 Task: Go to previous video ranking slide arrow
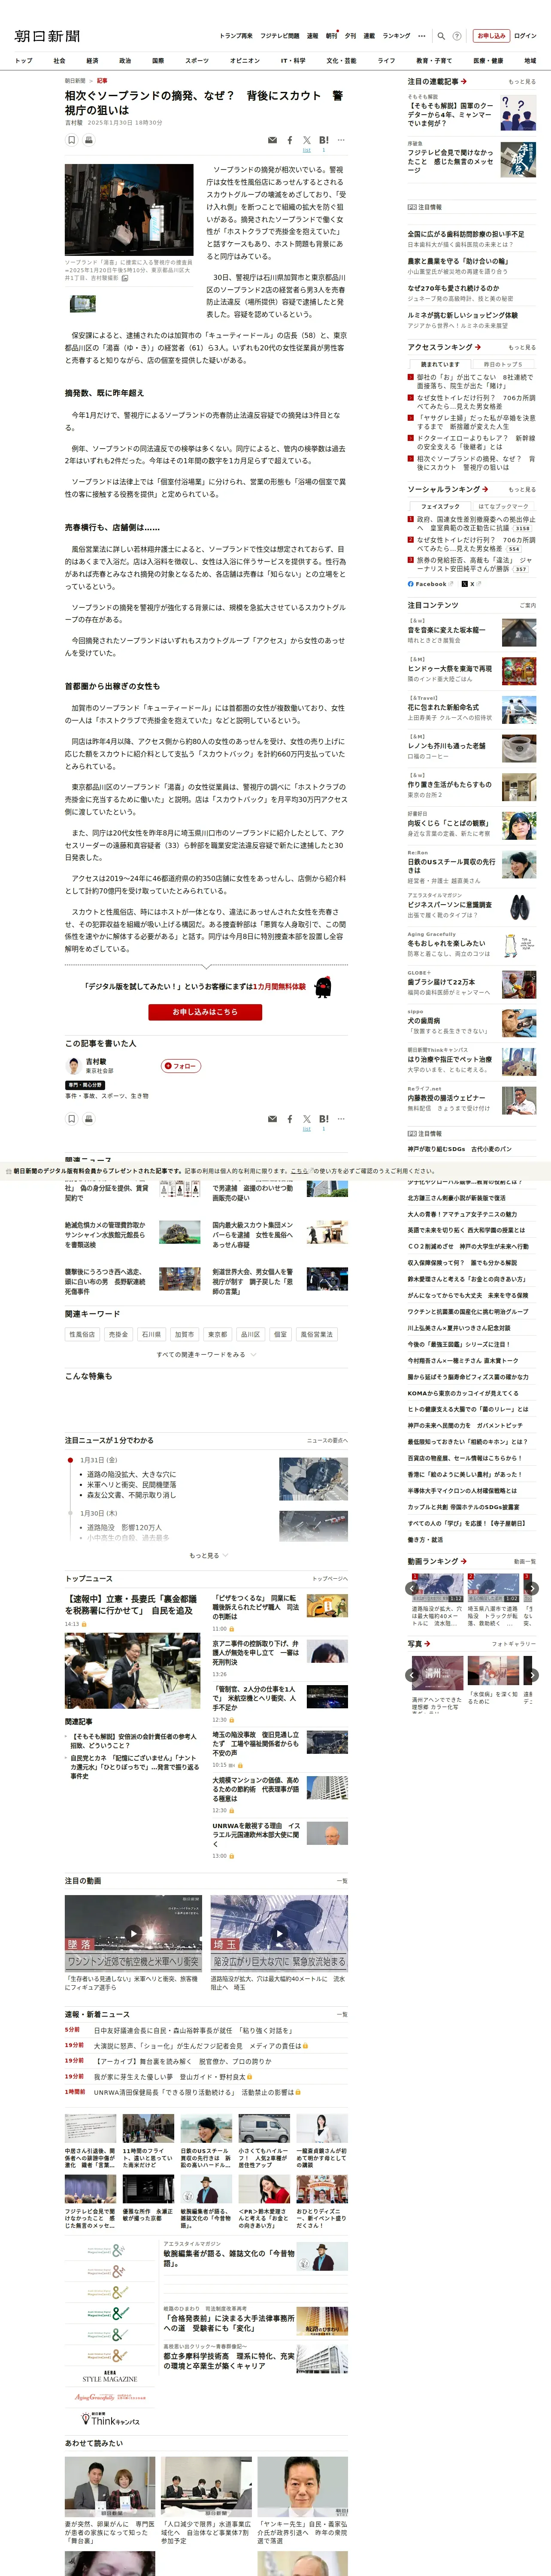(412, 1588)
